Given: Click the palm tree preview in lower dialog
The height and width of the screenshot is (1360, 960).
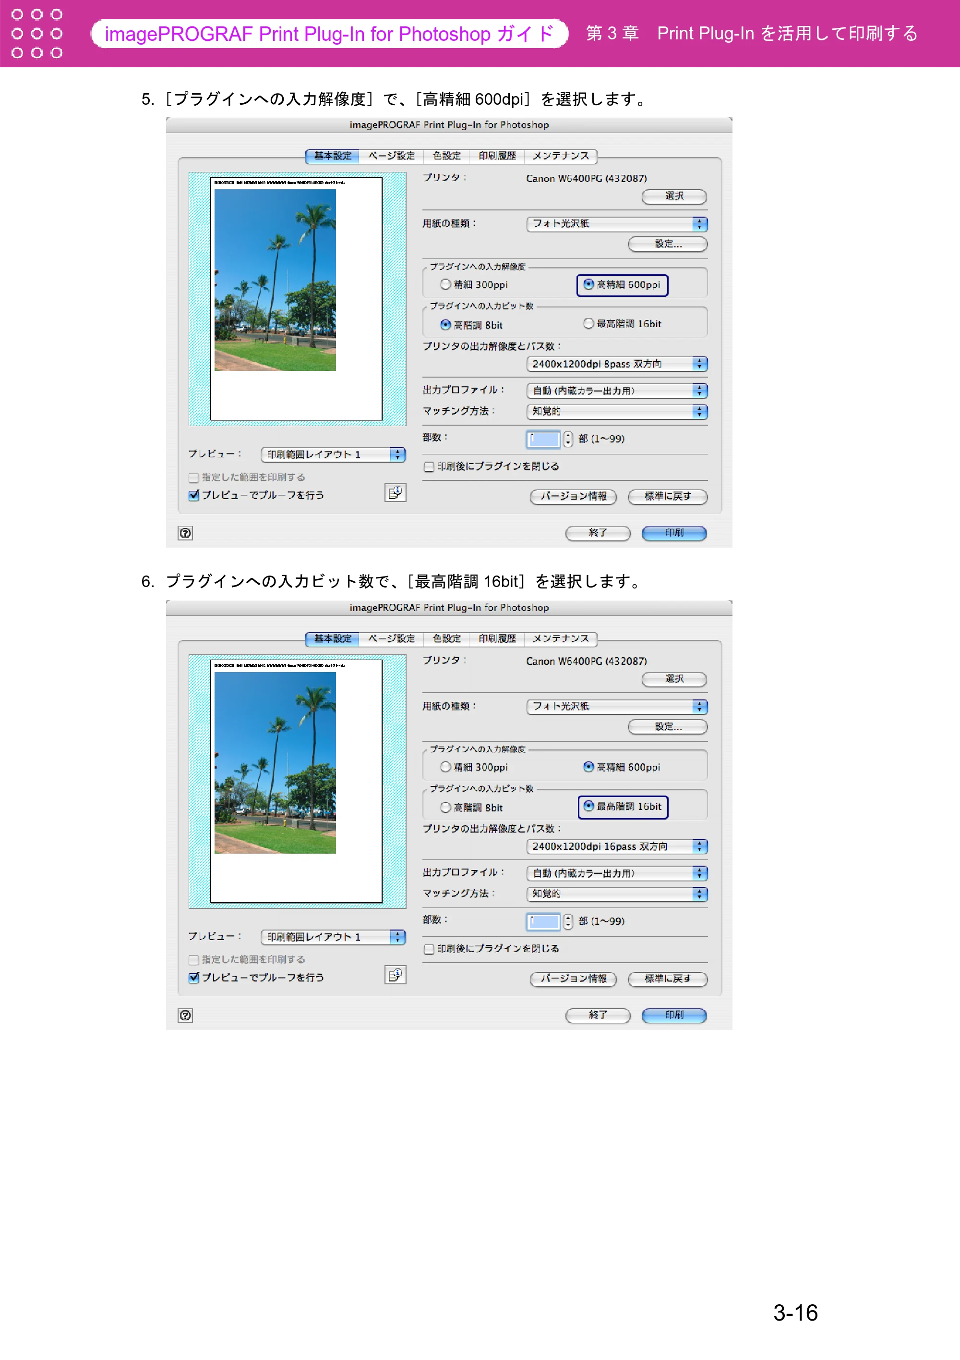Looking at the screenshot, I should click(275, 763).
